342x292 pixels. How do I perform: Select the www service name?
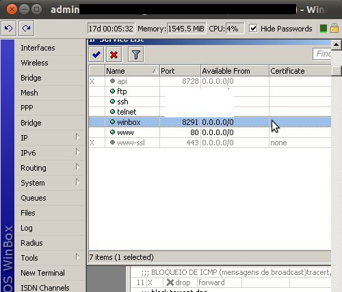(125, 132)
